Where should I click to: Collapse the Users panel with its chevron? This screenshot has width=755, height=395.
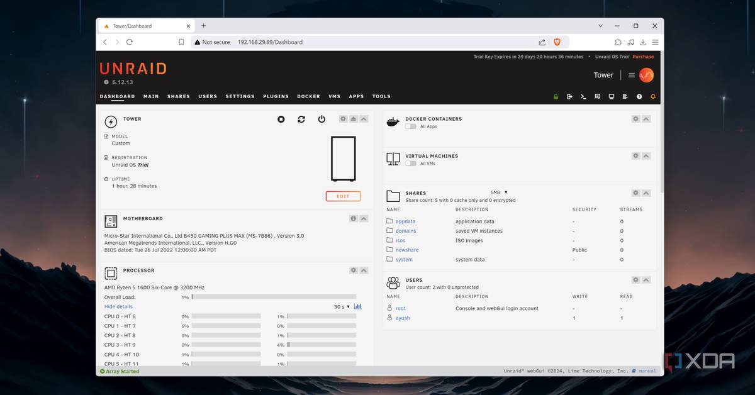(x=646, y=280)
